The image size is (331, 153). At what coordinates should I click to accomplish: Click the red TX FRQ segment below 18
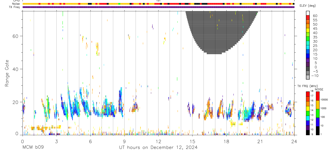308,94
